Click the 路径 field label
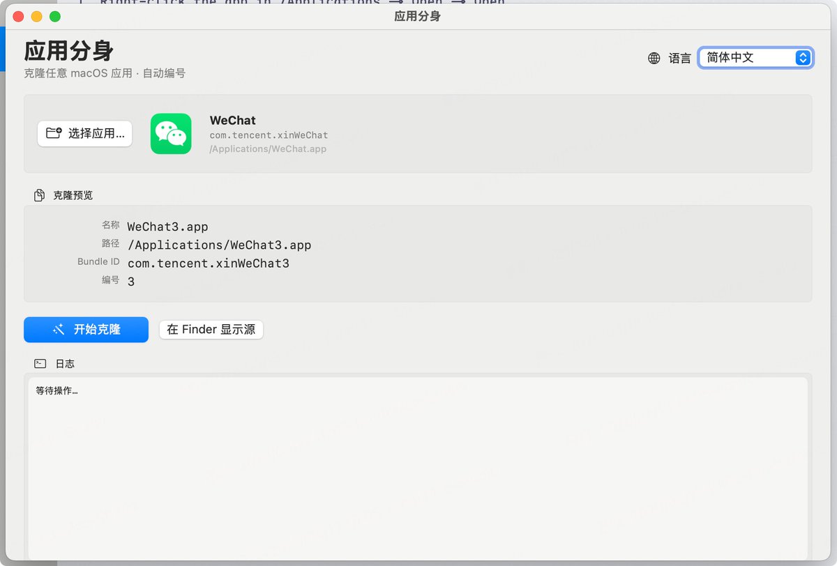This screenshot has width=837, height=566. coord(111,243)
